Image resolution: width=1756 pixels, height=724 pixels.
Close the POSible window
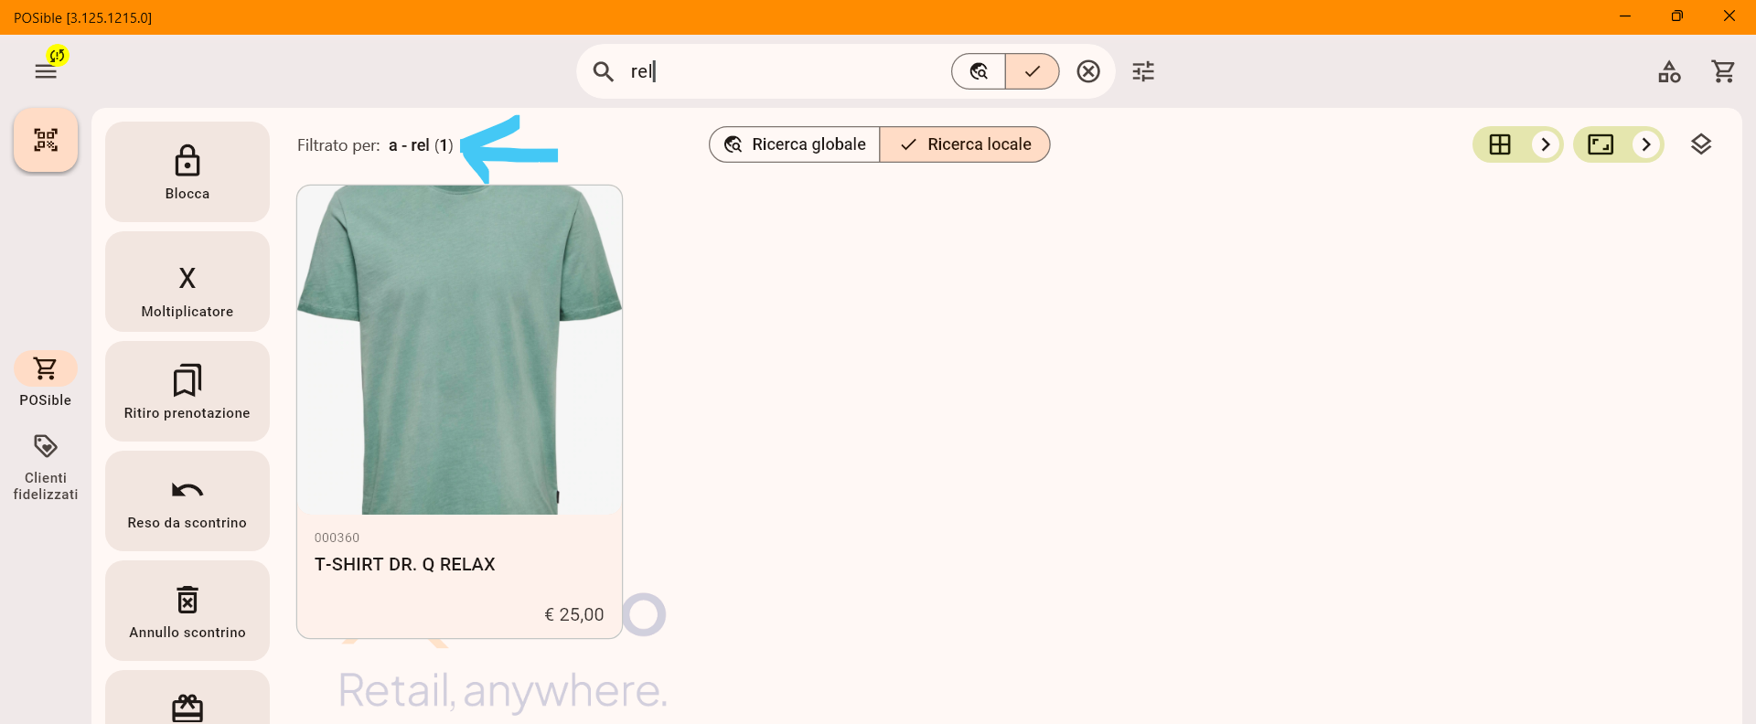[x=1729, y=16]
